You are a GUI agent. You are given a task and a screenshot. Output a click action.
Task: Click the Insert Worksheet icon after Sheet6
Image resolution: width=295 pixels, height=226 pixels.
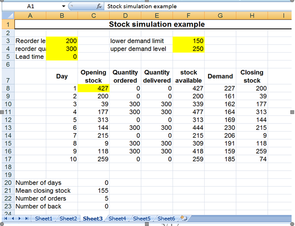[x=184, y=218]
